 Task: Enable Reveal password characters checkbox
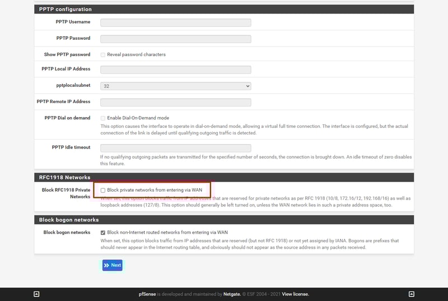click(103, 55)
